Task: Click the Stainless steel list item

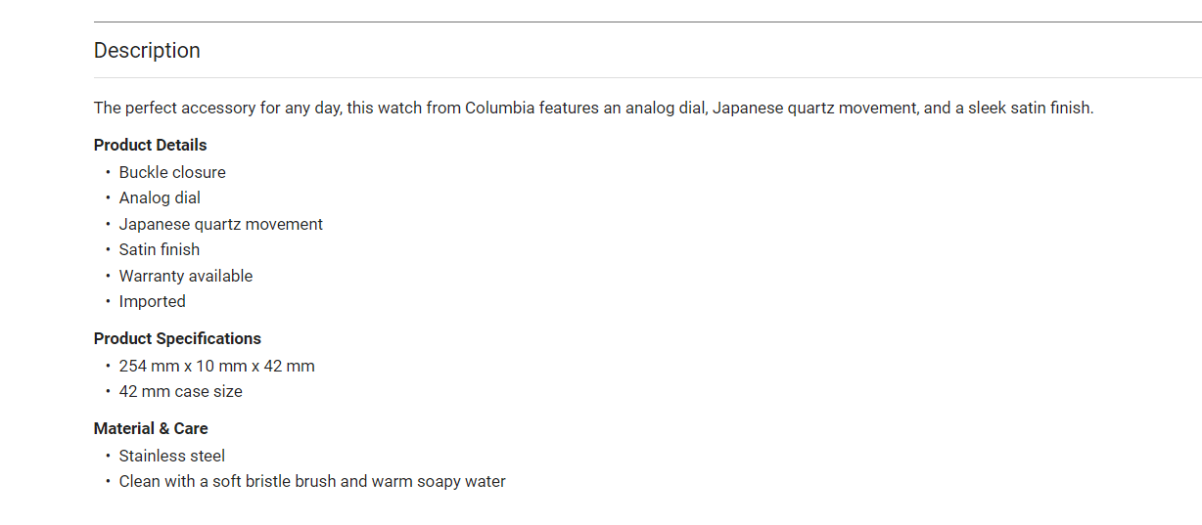Action: (172, 456)
